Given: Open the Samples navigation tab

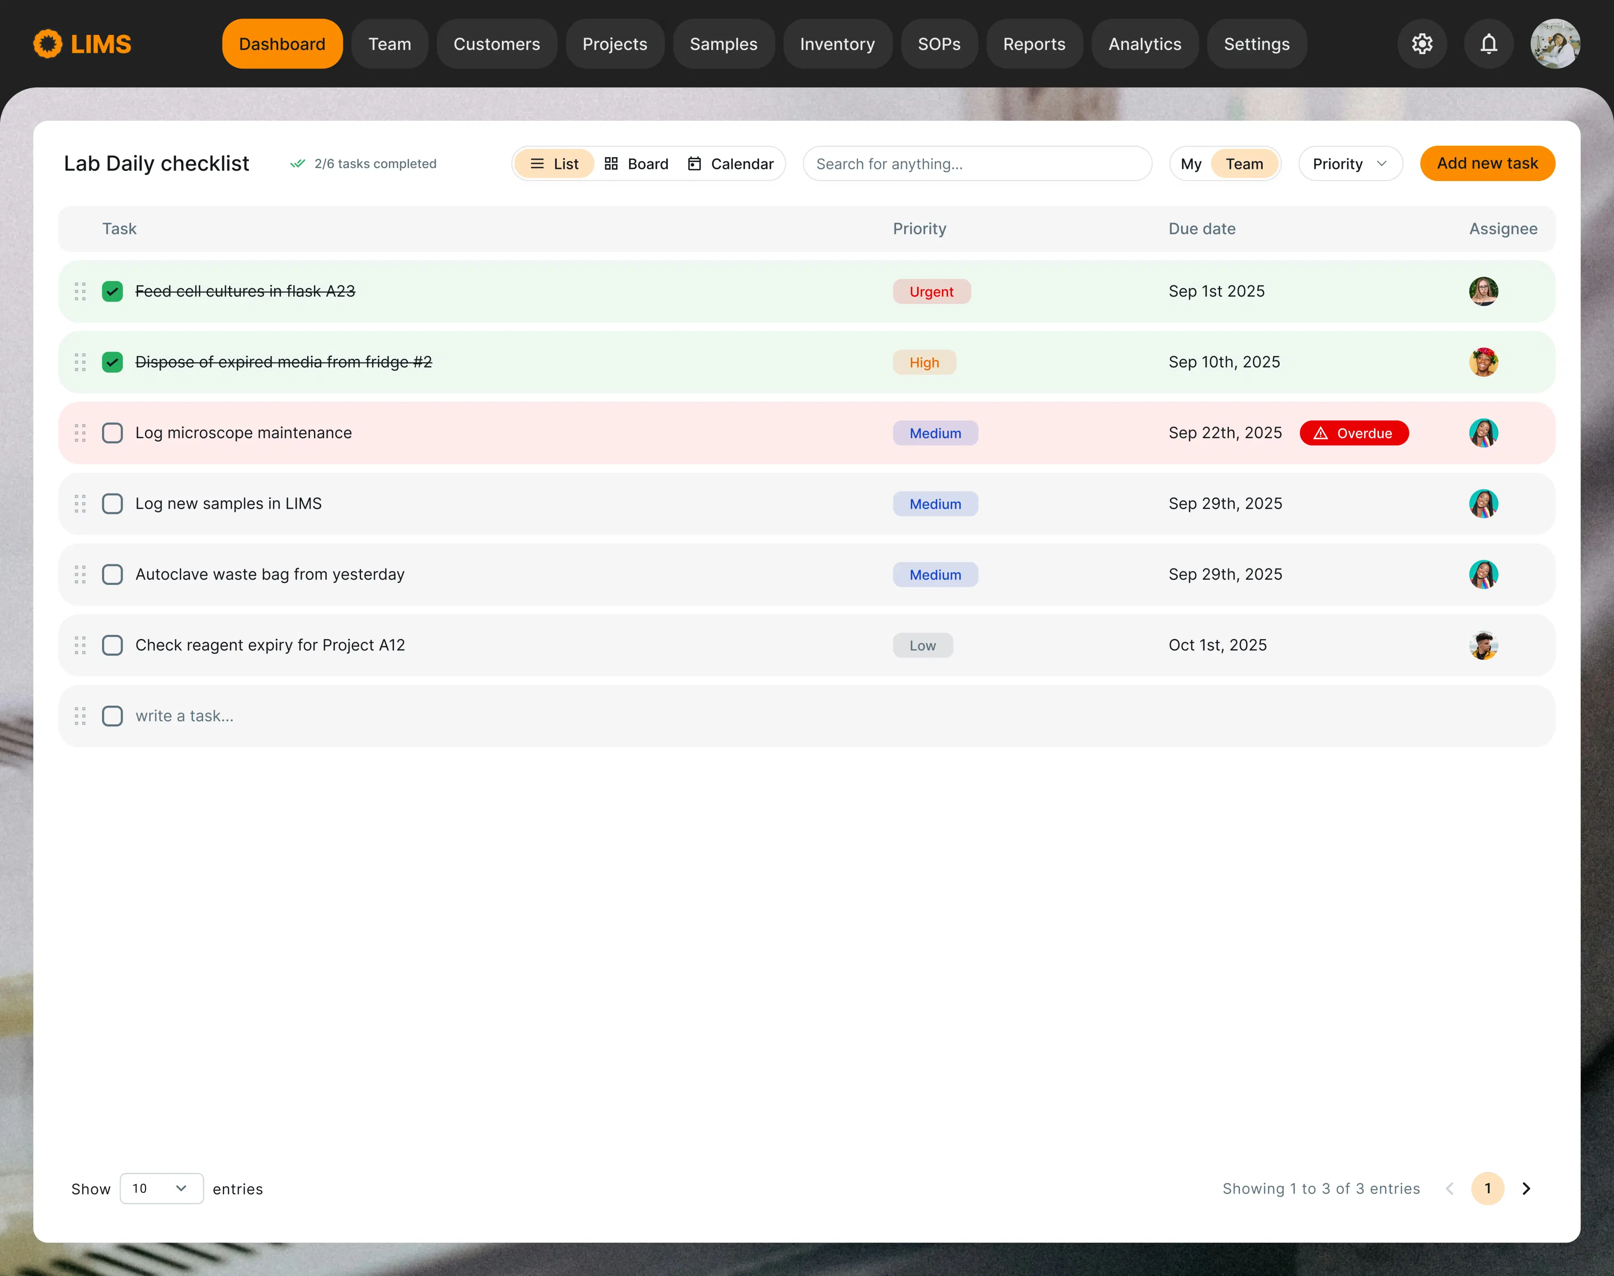Looking at the screenshot, I should (723, 44).
